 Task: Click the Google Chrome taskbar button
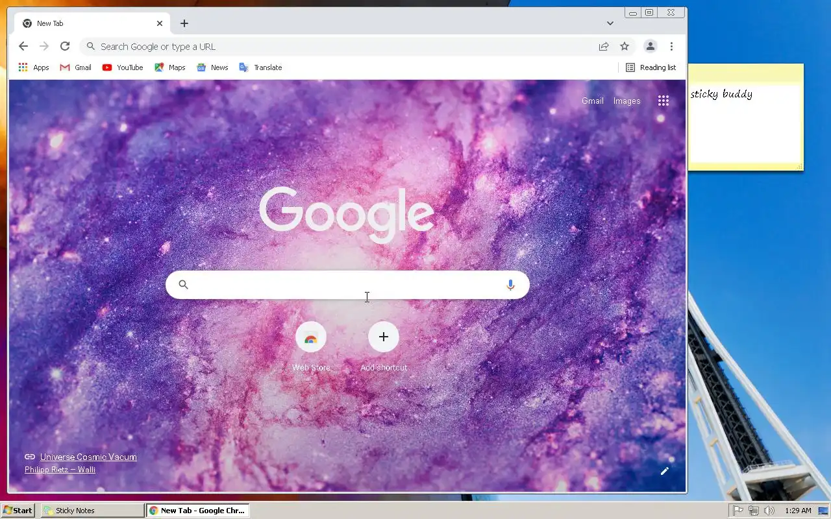pyautogui.click(x=197, y=511)
